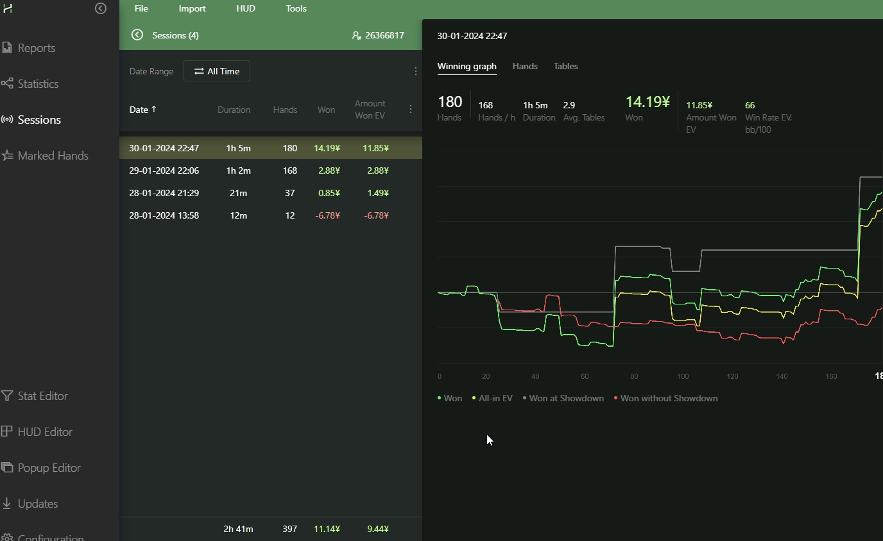Click the session title 30-01-2024 22:47 in graph panel

coord(472,36)
